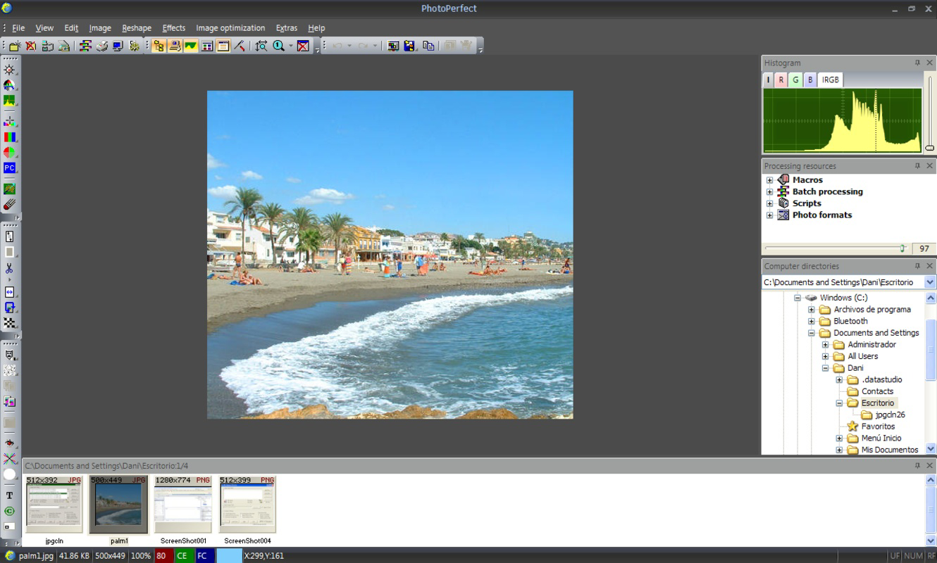The image size is (937, 563).
Task: Click the browse thumbnails toolbar icon
Action: click(158, 46)
